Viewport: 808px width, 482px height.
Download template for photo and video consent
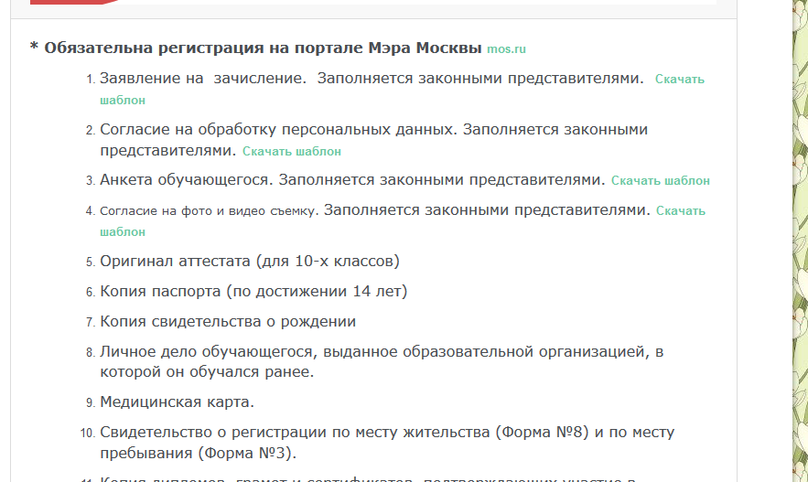point(680,211)
